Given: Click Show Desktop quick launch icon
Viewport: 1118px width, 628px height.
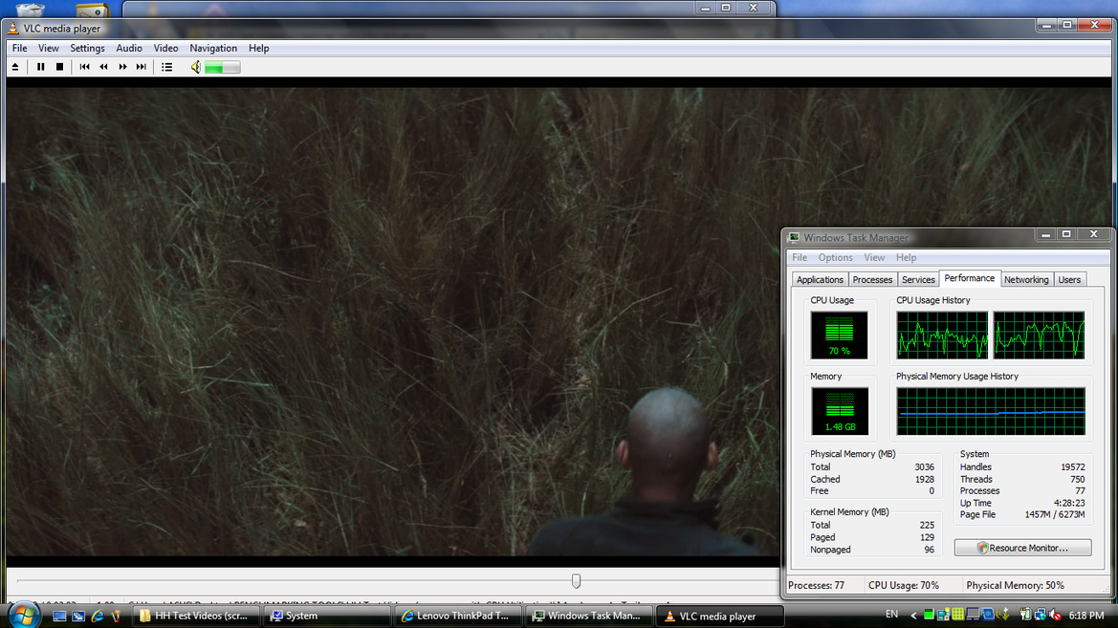Looking at the screenshot, I should (59, 616).
